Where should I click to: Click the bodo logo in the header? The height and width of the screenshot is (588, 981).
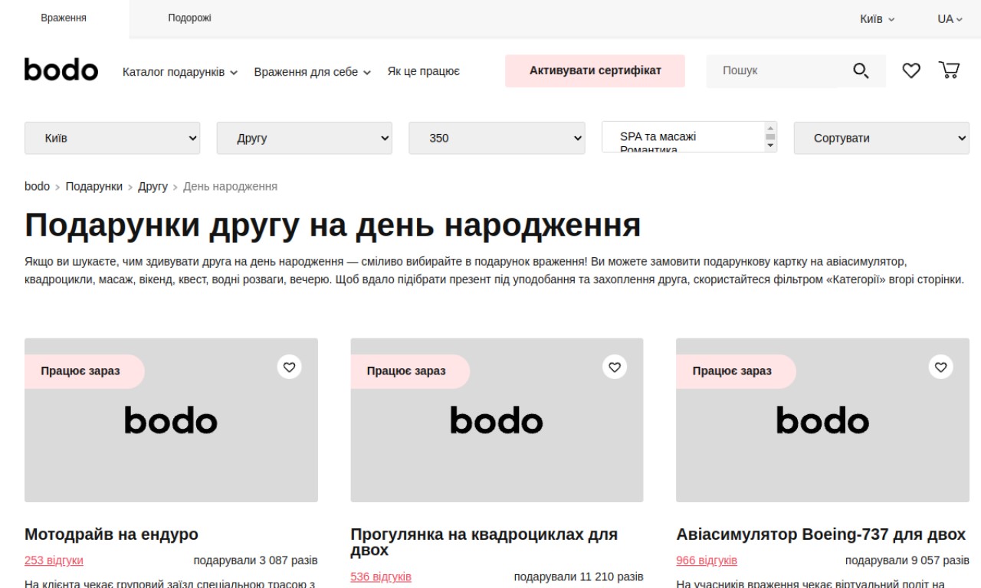tap(61, 70)
